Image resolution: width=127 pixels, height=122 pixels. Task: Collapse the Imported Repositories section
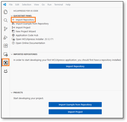pyautogui.click(x=12, y=54)
